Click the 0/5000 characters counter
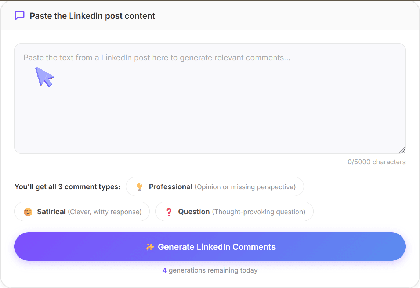This screenshot has height=288, width=420. [x=377, y=162]
